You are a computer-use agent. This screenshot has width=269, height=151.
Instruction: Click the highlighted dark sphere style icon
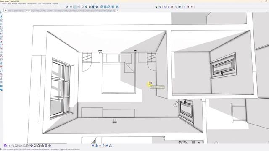[93, 7]
